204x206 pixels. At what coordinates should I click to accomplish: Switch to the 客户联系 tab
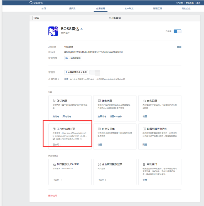(x=129, y=9)
